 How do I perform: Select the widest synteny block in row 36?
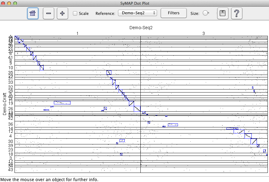[x=173, y=125]
